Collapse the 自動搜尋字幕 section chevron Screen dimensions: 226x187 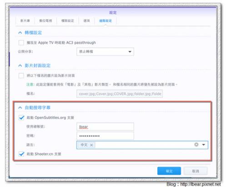coord(20,107)
